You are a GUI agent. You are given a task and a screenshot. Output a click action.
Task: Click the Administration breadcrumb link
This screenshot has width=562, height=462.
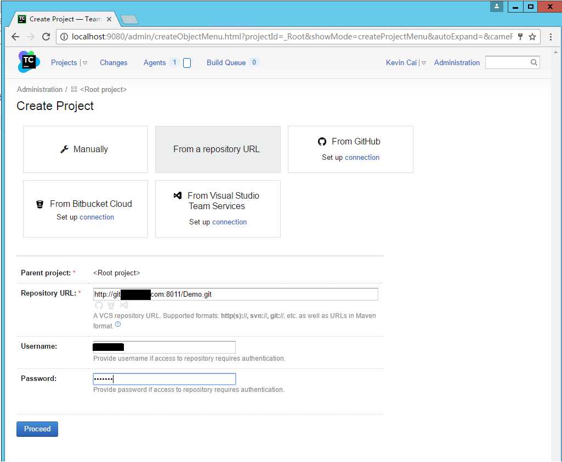click(x=39, y=89)
